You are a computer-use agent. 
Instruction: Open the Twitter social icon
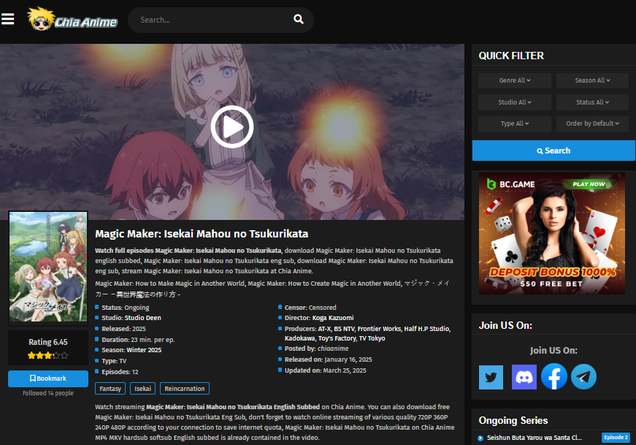click(491, 377)
